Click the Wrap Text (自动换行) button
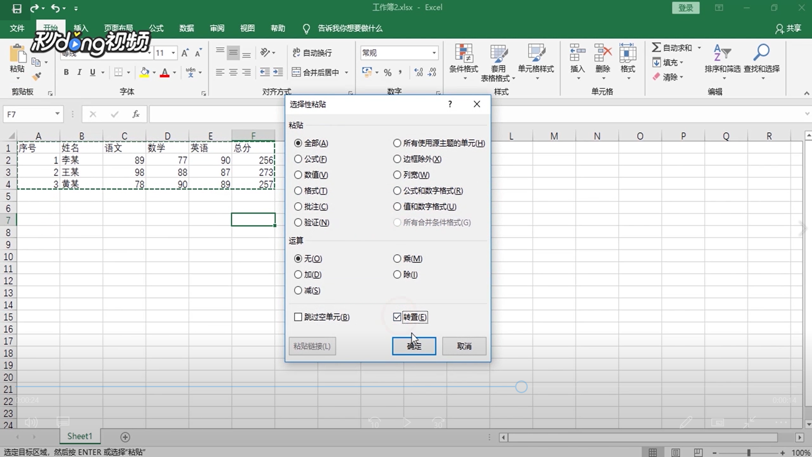812x457 pixels. coord(312,53)
